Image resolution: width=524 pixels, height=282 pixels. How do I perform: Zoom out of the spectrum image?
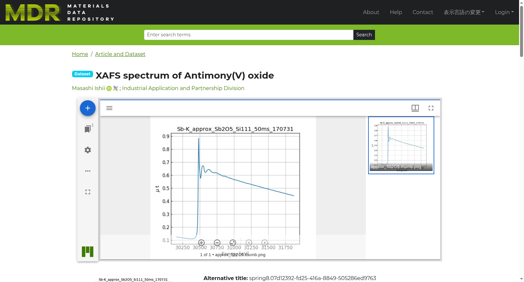point(217,243)
